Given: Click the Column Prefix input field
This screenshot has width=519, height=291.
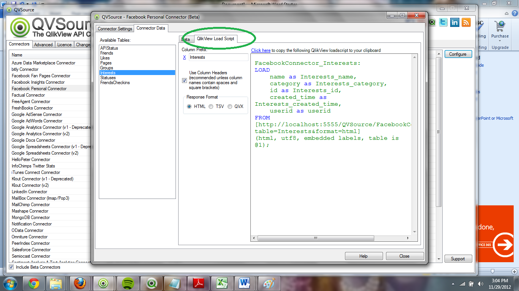Looking at the screenshot, I should click(218, 57).
